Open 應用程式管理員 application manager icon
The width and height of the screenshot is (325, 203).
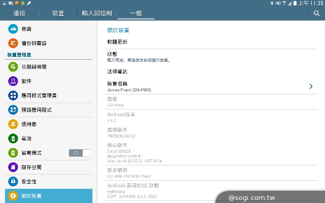pyautogui.click(x=13, y=95)
